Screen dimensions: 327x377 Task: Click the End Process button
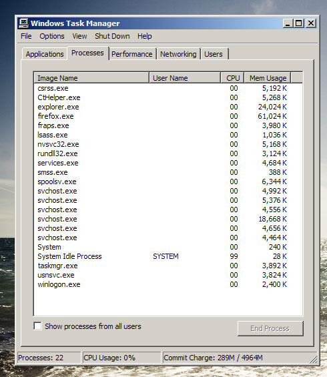[x=270, y=328]
